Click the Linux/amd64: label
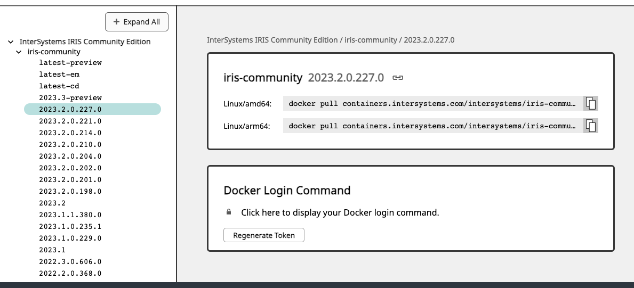 (247, 104)
